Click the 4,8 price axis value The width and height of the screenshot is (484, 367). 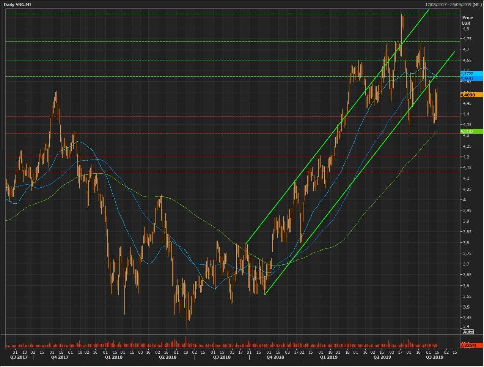pyautogui.click(x=466, y=29)
